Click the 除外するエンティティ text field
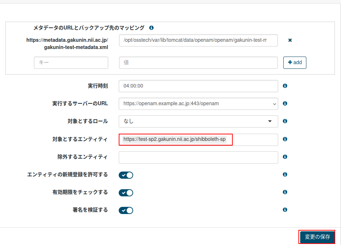341x245 pixels. coord(198,157)
